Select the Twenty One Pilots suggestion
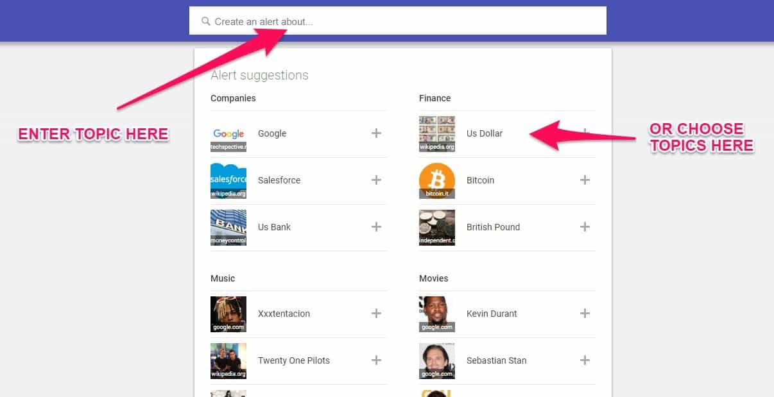Image resolution: width=774 pixels, height=397 pixels. tap(294, 360)
